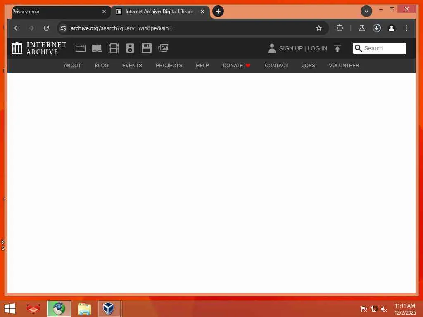This screenshot has width=423, height=317.
Task: Open the ABOUT nav item
Action: 72,66
